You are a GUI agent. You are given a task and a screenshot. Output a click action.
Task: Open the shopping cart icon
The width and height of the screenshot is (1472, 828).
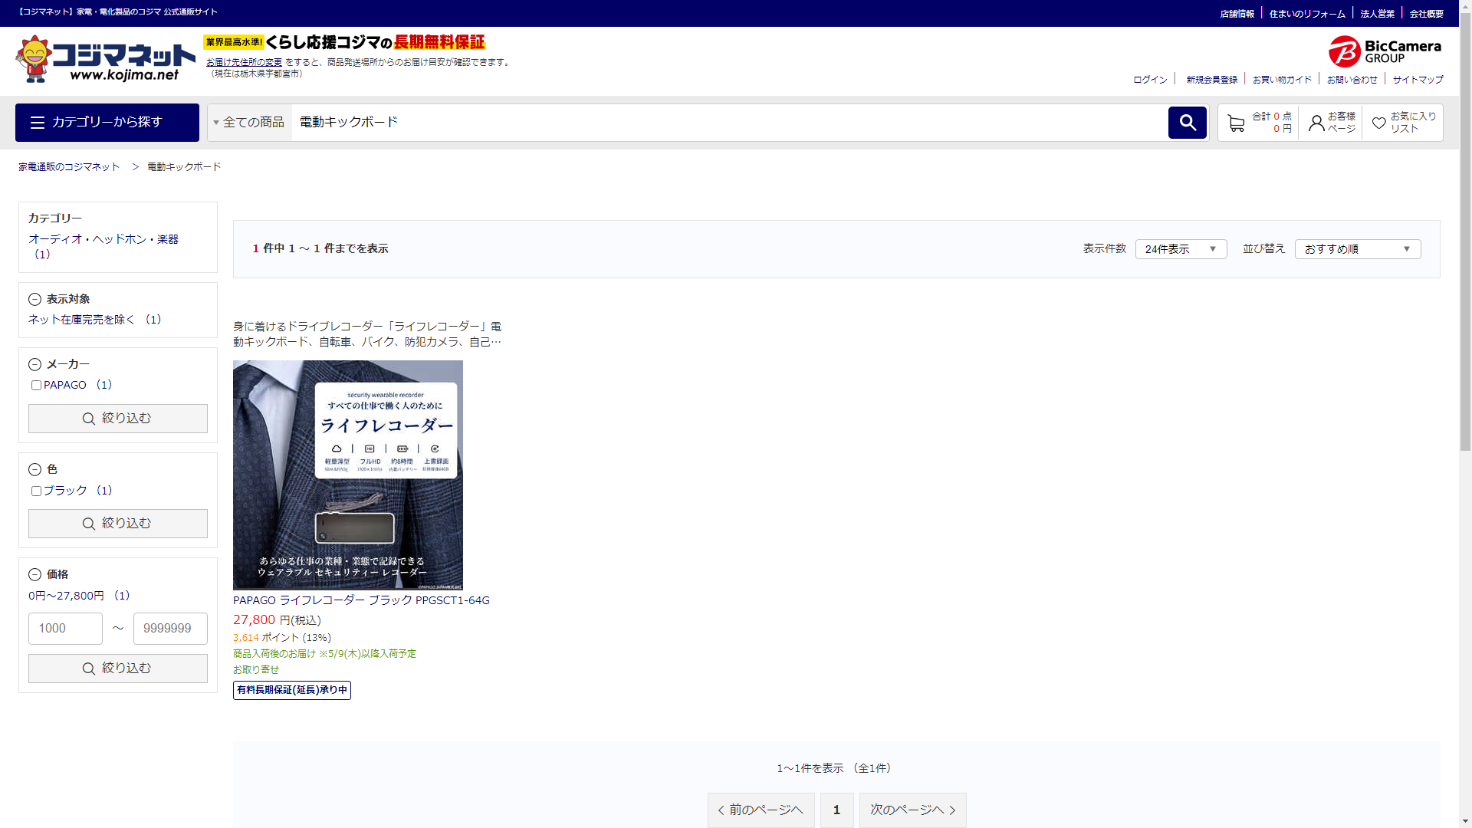pos(1235,123)
